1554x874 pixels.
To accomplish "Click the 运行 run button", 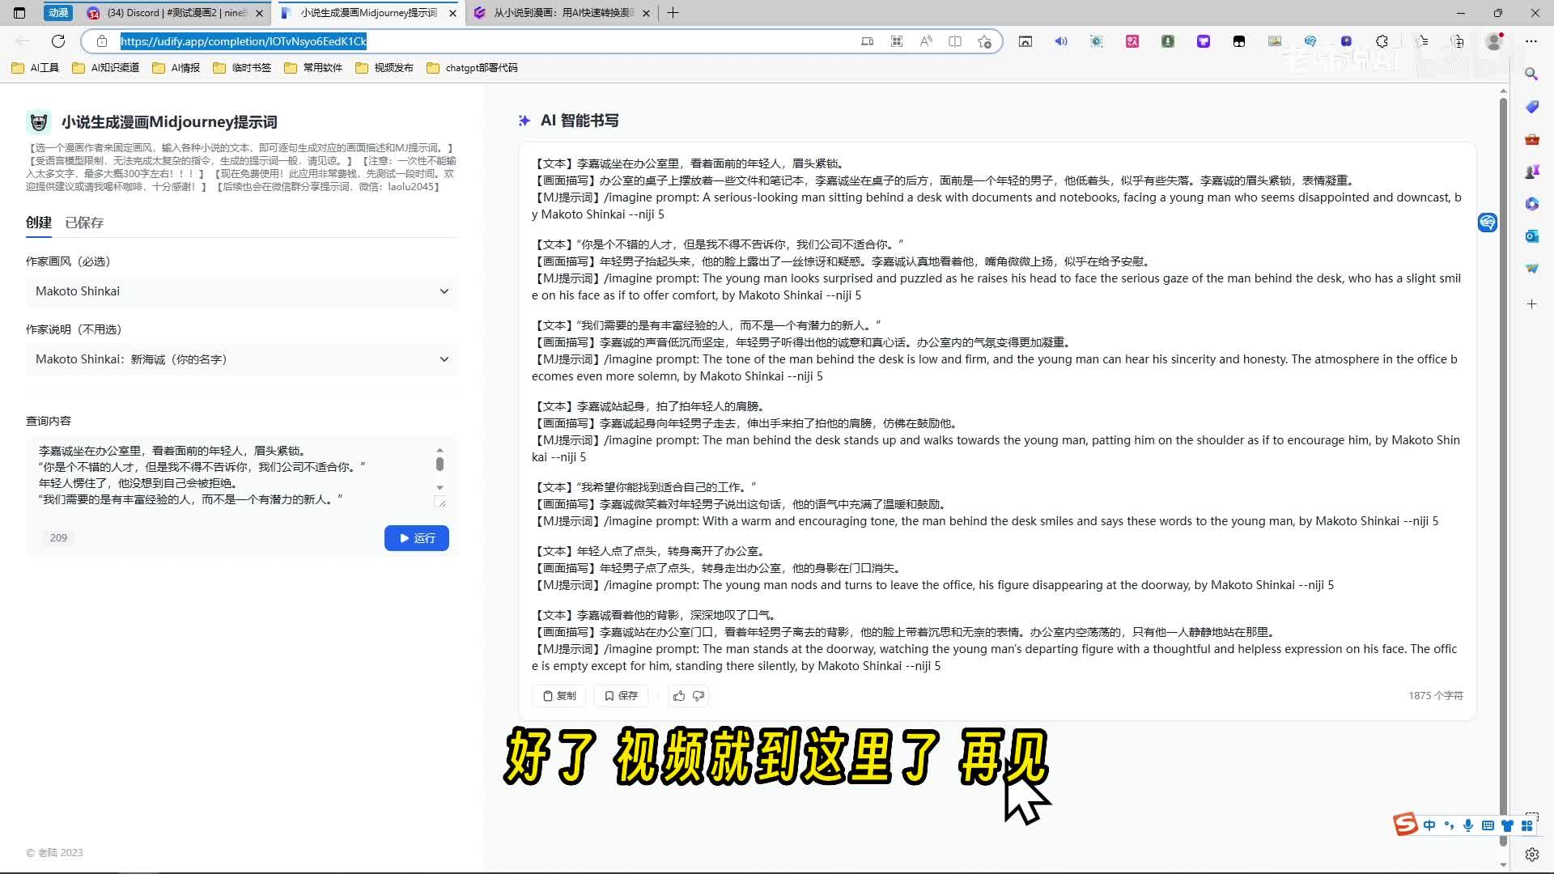I will point(417,538).
